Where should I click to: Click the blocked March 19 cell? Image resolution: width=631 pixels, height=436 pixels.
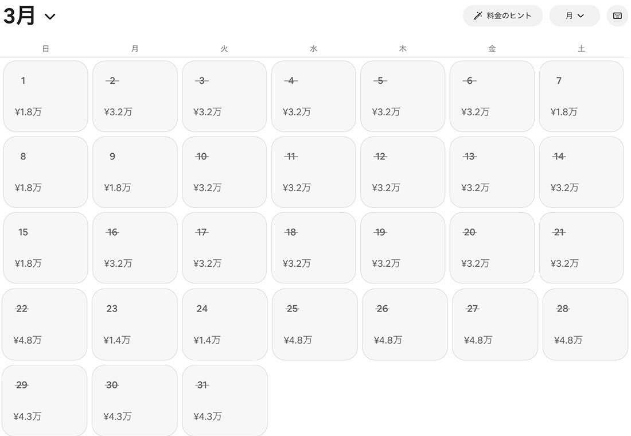(403, 248)
